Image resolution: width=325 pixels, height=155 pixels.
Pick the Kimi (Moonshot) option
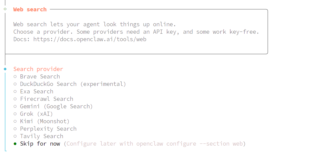45,121
